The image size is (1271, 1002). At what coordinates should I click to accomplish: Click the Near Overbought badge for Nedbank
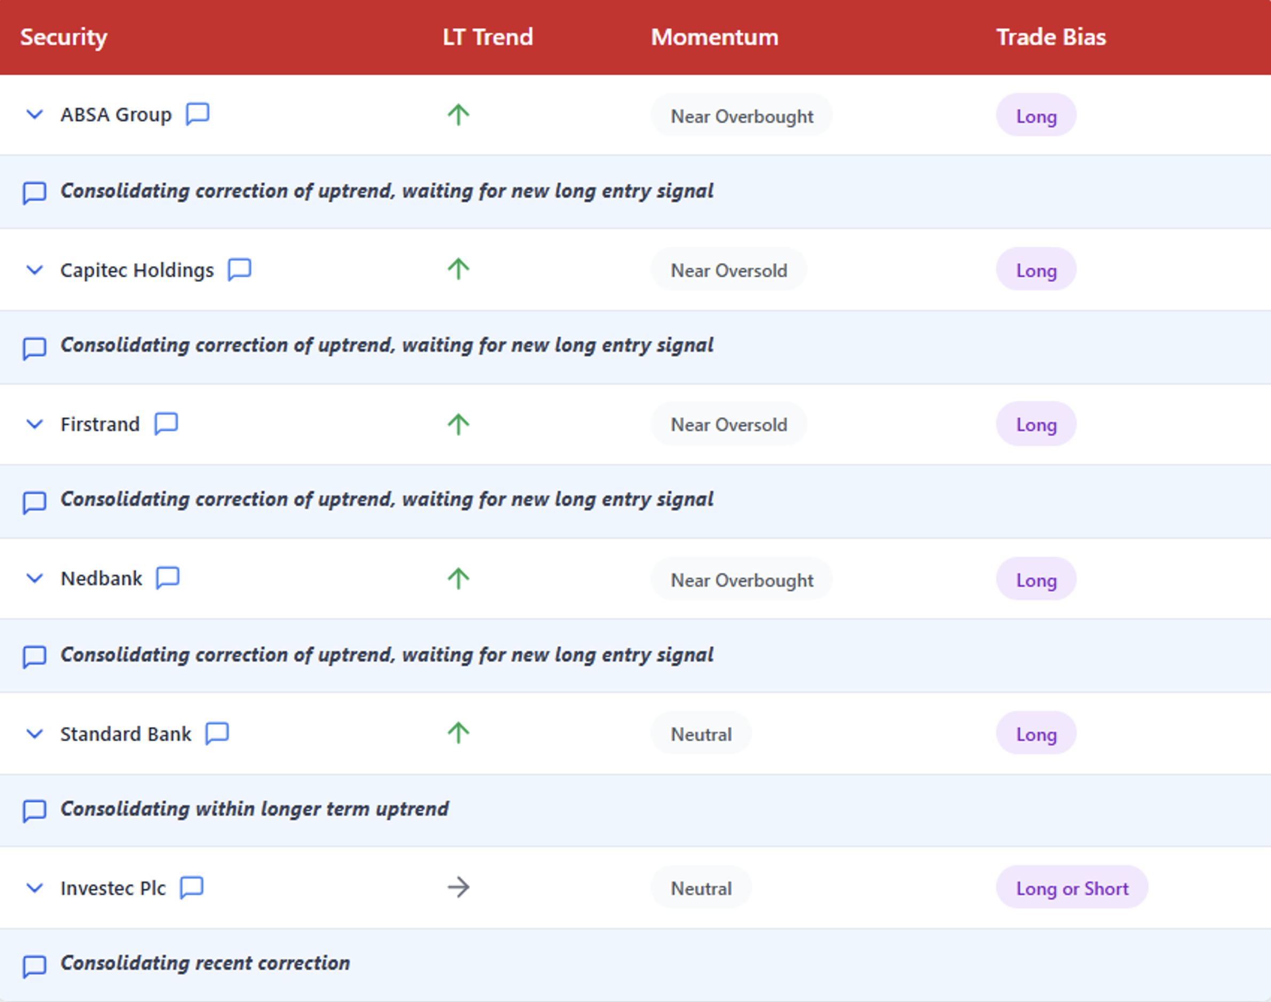(x=741, y=580)
